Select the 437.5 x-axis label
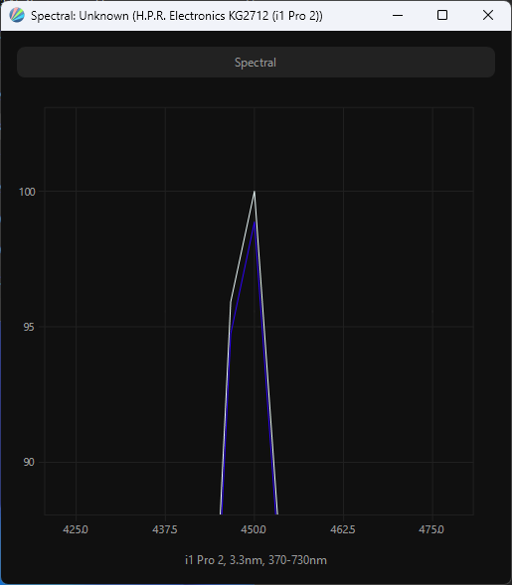 click(165, 529)
